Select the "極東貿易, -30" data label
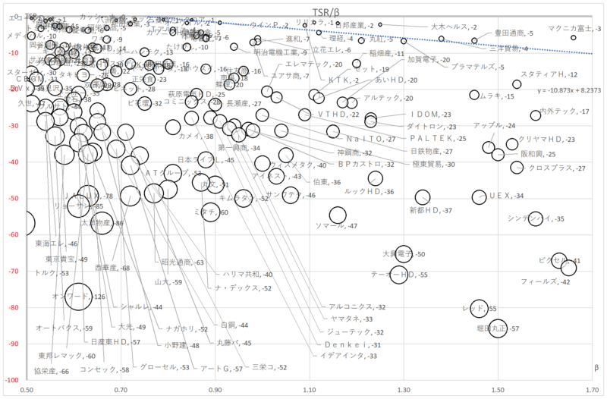Screen dimensions: 607x399 tap(433, 165)
